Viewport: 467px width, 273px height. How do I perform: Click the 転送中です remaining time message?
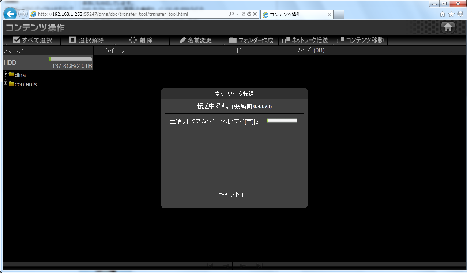(234, 106)
